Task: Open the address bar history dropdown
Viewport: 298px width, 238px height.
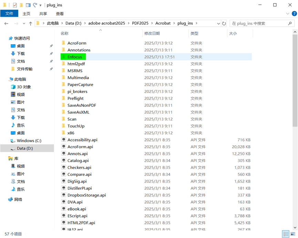Action: [218, 23]
